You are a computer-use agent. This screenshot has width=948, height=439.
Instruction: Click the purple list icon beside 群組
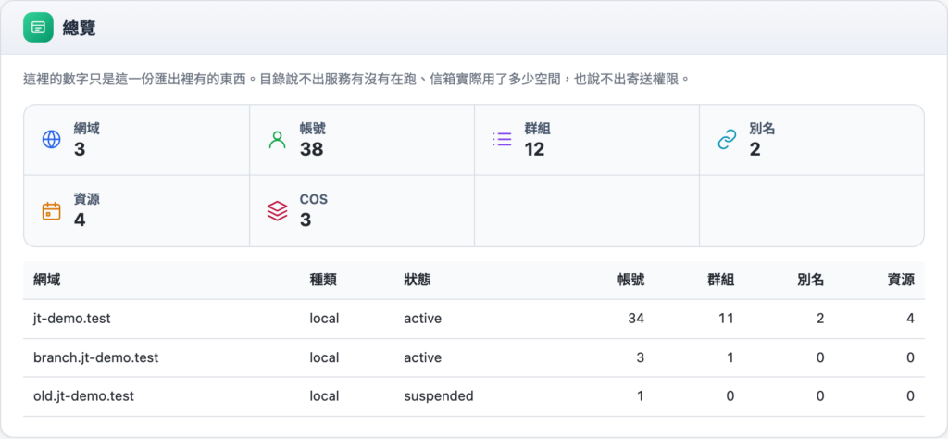coord(502,140)
